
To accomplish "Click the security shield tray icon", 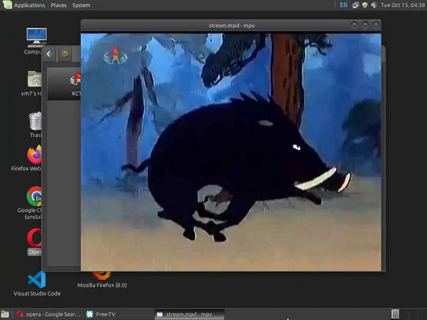I will [364, 5].
